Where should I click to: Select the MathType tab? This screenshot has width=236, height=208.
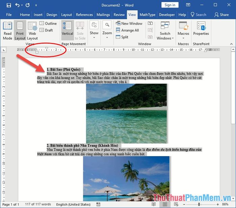[x=147, y=14]
